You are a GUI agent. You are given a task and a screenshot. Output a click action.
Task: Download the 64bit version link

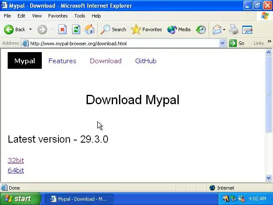pos(16,170)
